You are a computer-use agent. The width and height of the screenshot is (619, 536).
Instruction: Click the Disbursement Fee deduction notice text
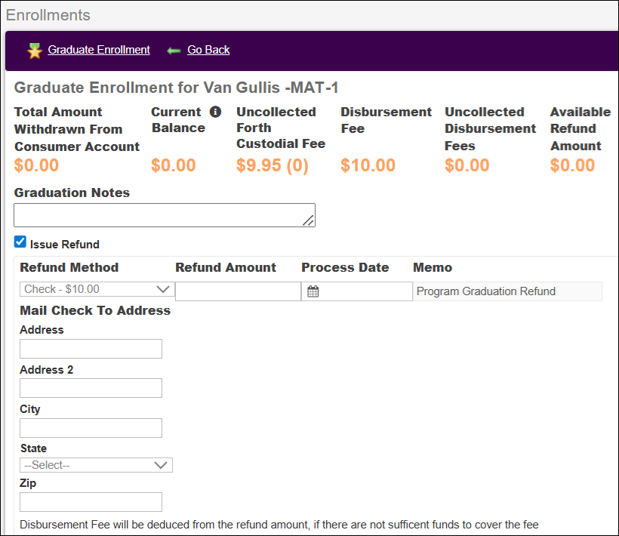point(279,525)
